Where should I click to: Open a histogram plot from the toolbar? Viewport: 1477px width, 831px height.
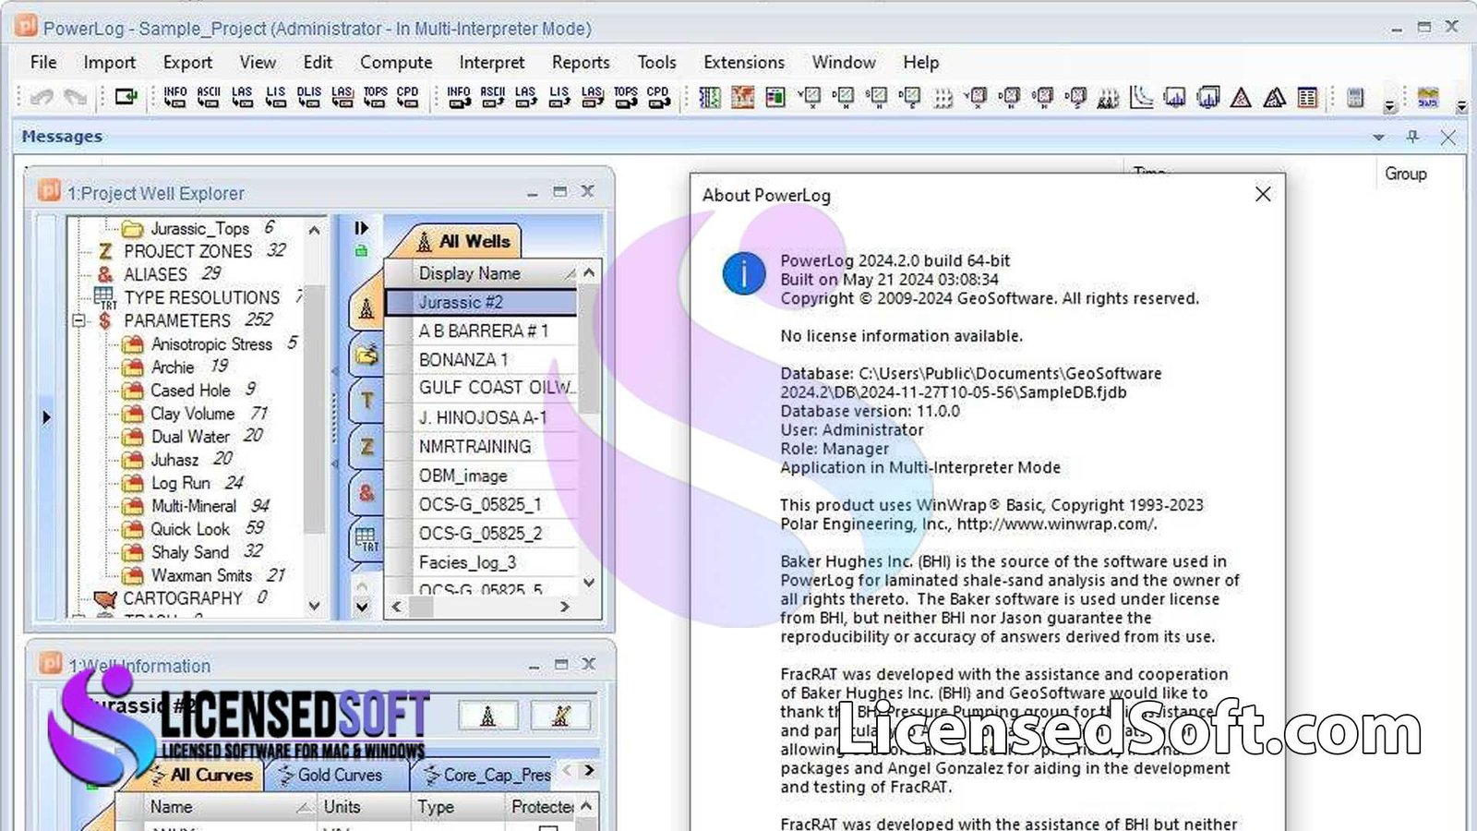(1175, 97)
